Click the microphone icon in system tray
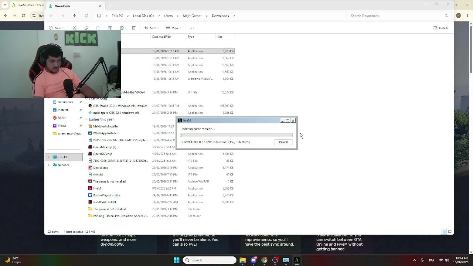 (x=422, y=260)
